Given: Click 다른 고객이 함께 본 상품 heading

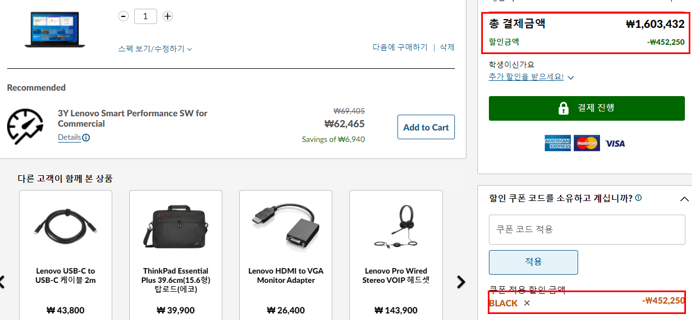Looking at the screenshot, I should click(65, 178).
